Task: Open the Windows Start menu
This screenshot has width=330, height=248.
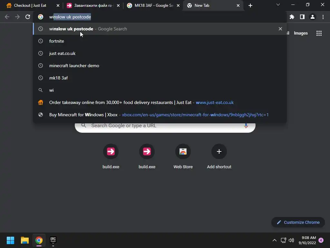Action: pos(10,240)
